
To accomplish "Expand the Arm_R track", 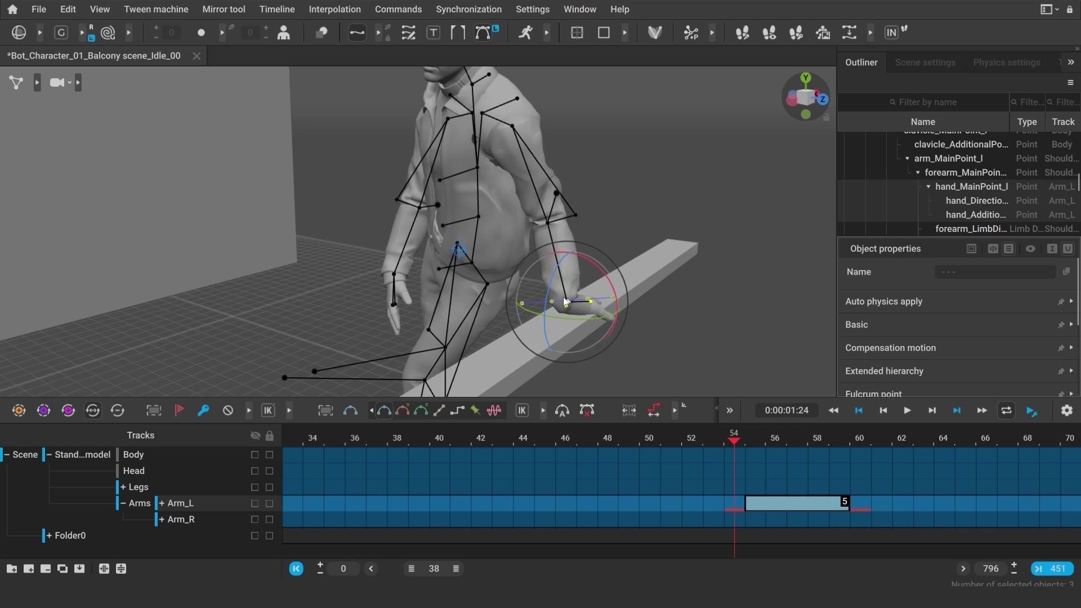I will 162,519.
